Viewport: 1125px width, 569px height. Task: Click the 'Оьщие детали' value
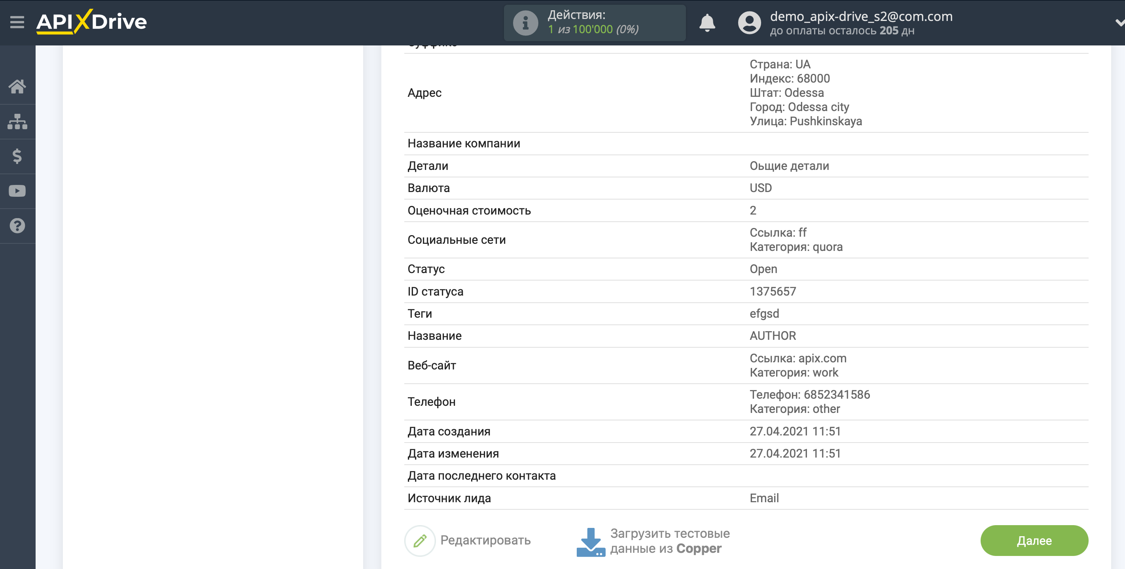(789, 166)
